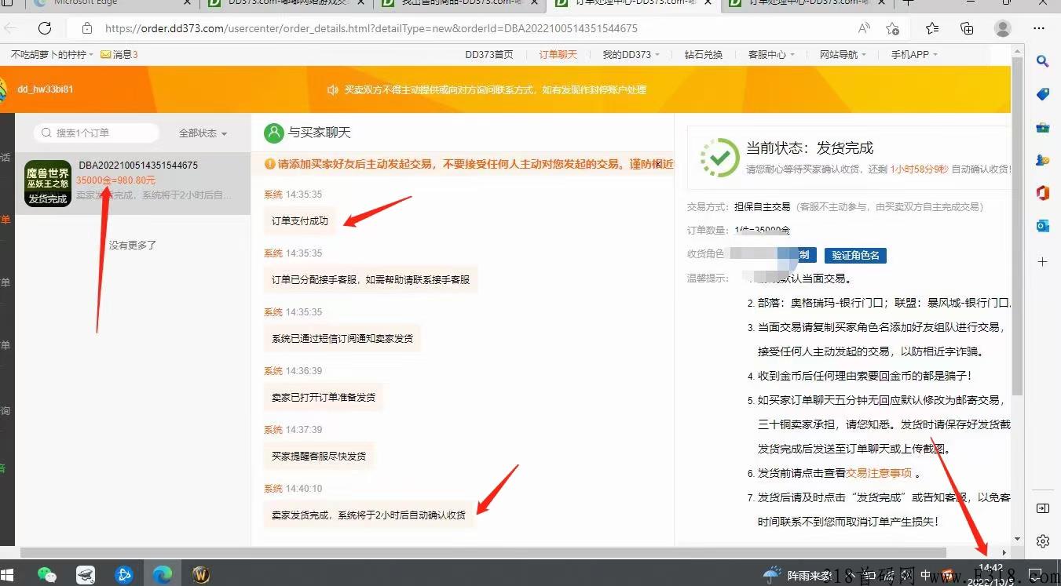This screenshot has height=586, width=1061.
Task: Click the 订单支付成功 system message
Action: tap(300, 221)
